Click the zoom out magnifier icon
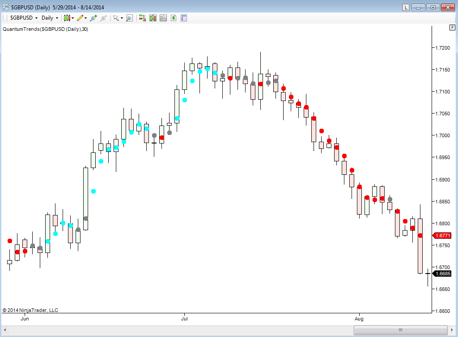This screenshot has width=458, height=337. click(104, 18)
